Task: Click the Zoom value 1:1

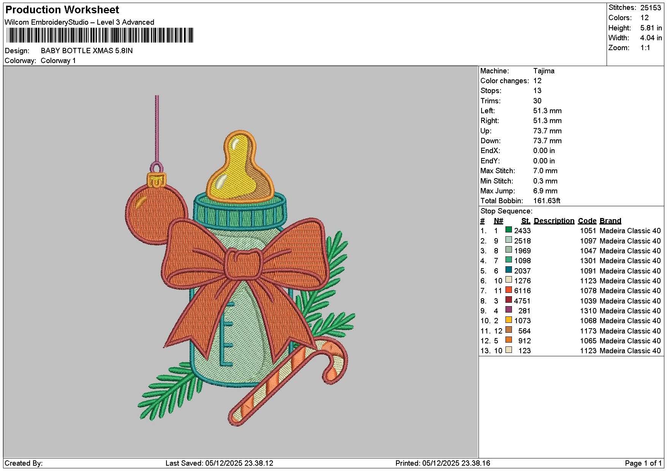Action: [x=645, y=47]
